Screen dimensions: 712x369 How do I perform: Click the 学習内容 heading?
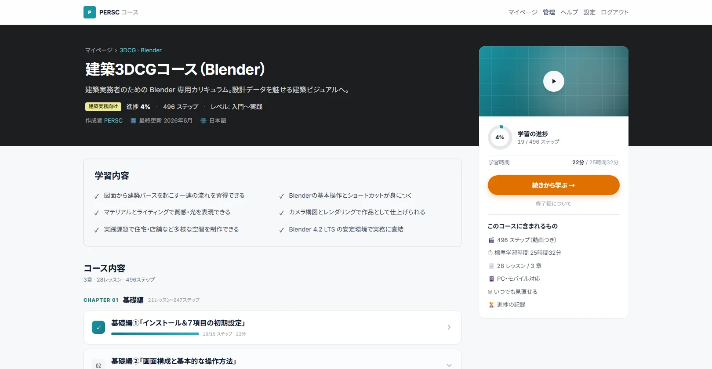coord(112,176)
